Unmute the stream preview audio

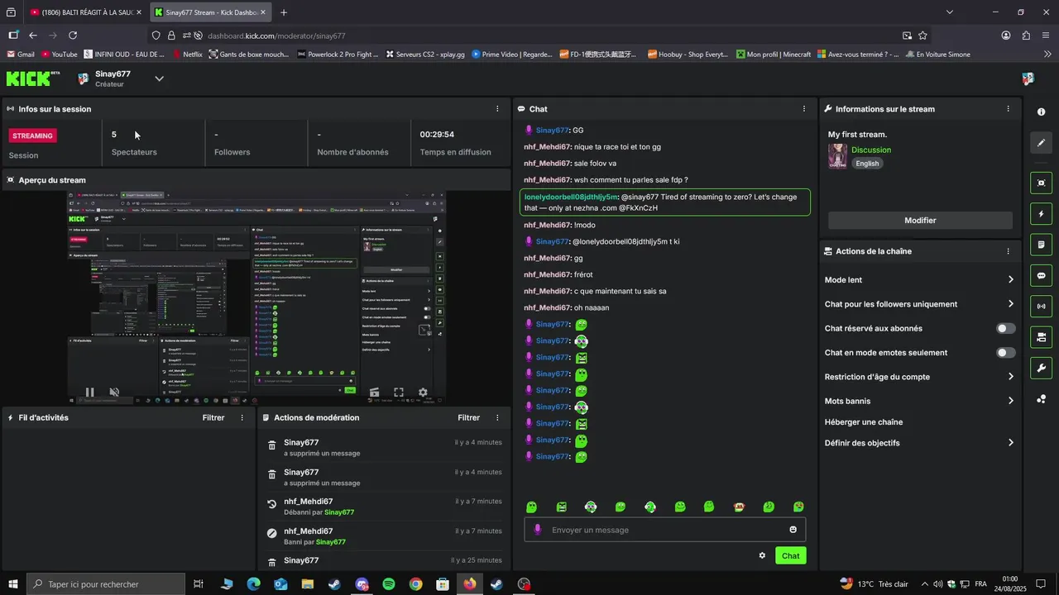tap(114, 393)
